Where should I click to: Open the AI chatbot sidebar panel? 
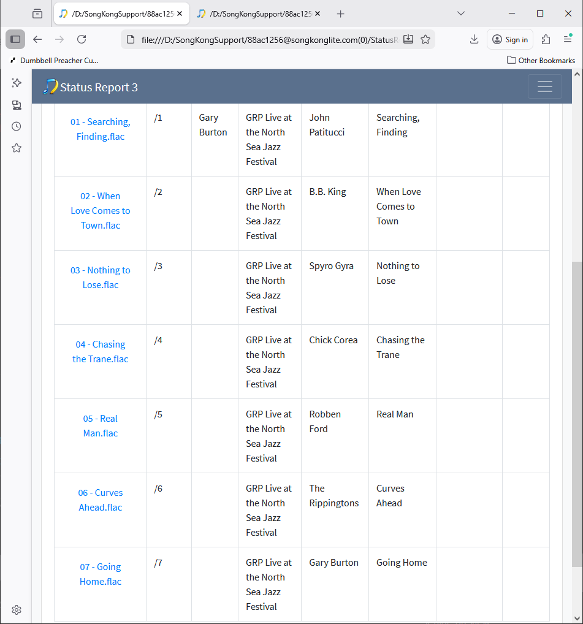click(x=17, y=83)
